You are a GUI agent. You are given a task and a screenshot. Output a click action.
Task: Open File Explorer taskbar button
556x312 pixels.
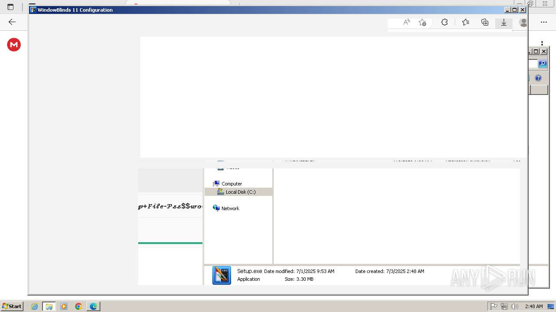point(49,306)
